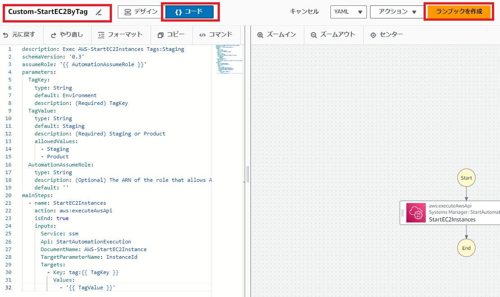Click line number 20 in gutter
The image size is (500, 297).
coord(8,195)
